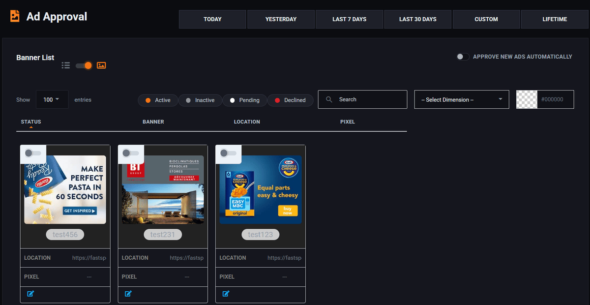Open the Select Dimension dropdown
The height and width of the screenshot is (305, 590).
click(462, 99)
